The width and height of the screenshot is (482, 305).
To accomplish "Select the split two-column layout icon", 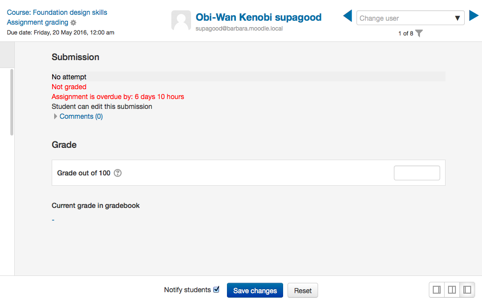I will [x=452, y=290].
